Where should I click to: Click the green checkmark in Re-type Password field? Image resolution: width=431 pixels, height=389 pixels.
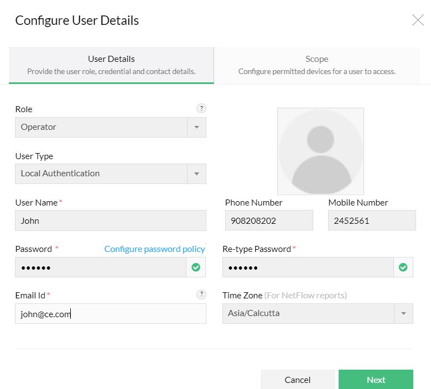tap(403, 267)
